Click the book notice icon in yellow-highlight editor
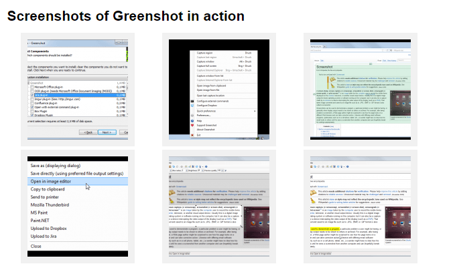The height and width of the screenshot is (266, 453). click(314, 192)
